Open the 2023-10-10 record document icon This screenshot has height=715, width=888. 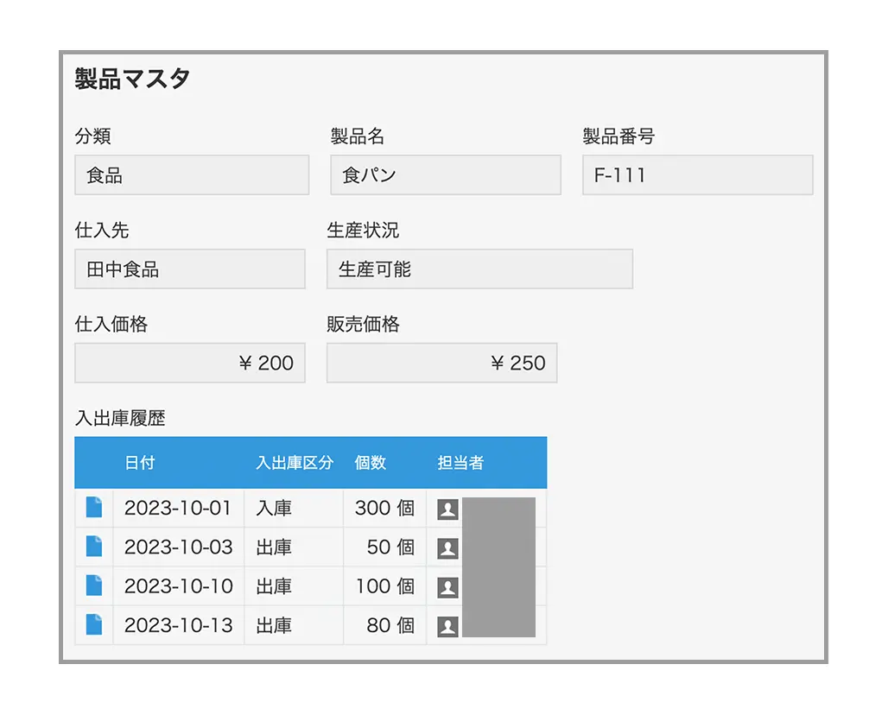tap(94, 585)
